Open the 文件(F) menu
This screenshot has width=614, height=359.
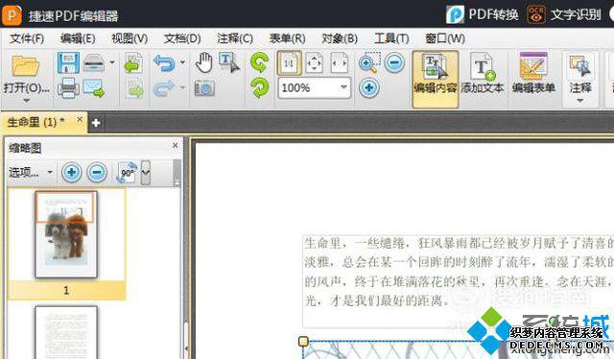pyautogui.click(x=27, y=38)
